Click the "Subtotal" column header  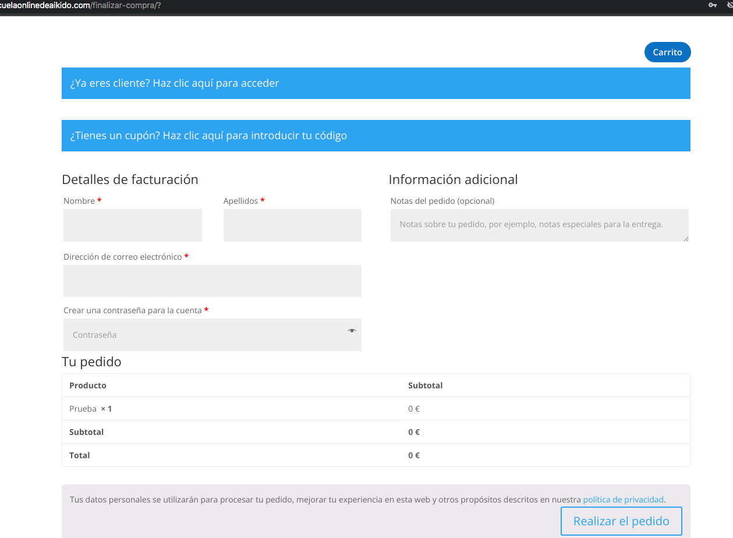[426, 385]
